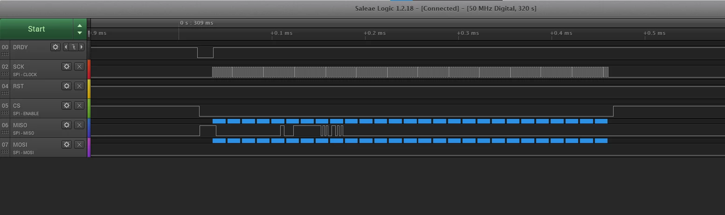Image resolution: width=725 pixels, height=215 pixels.
Task: Click channel number 05 label
Action: [x=5, y=106]
